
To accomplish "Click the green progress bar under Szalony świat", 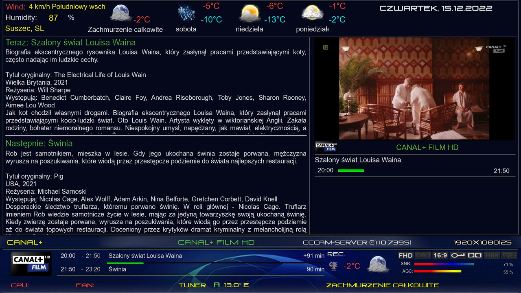I will click(x=351, y=171).
